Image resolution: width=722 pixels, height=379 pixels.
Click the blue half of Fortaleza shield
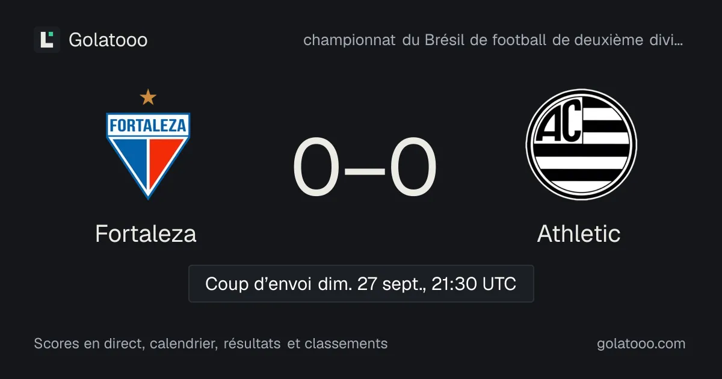(131, 160)
